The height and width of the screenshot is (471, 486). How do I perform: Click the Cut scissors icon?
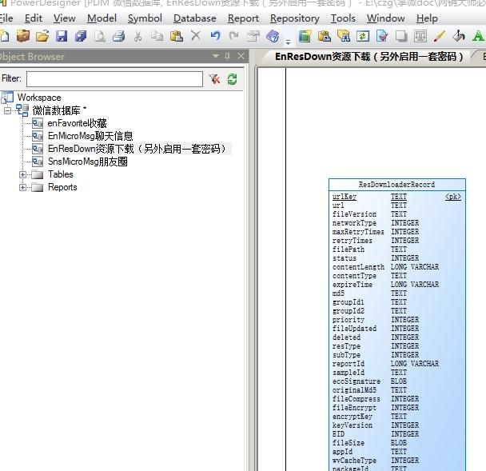[138, 36]
